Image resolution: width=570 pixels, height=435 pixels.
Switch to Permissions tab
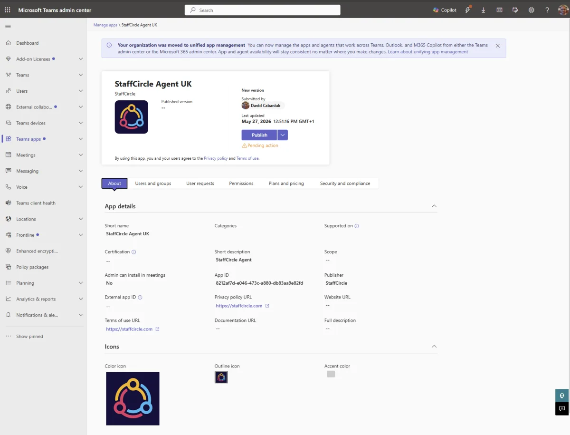coord(241,184)
